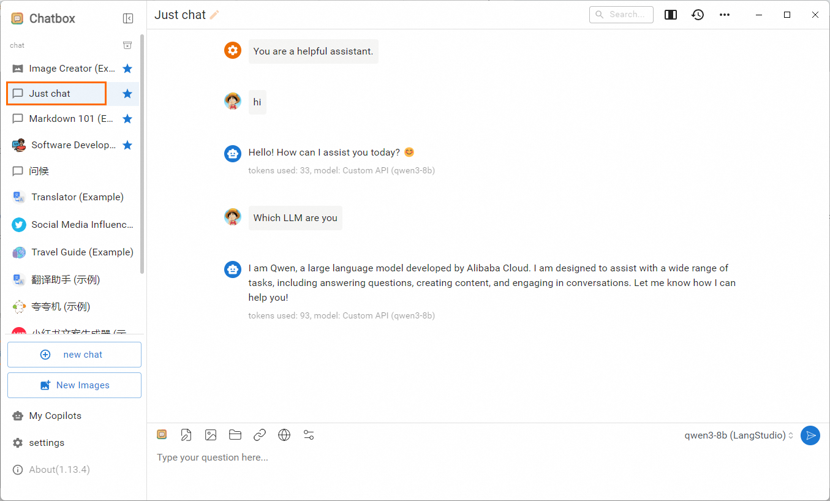
Task: Insert a link with the chain icon
Action: tap(260, 435)
